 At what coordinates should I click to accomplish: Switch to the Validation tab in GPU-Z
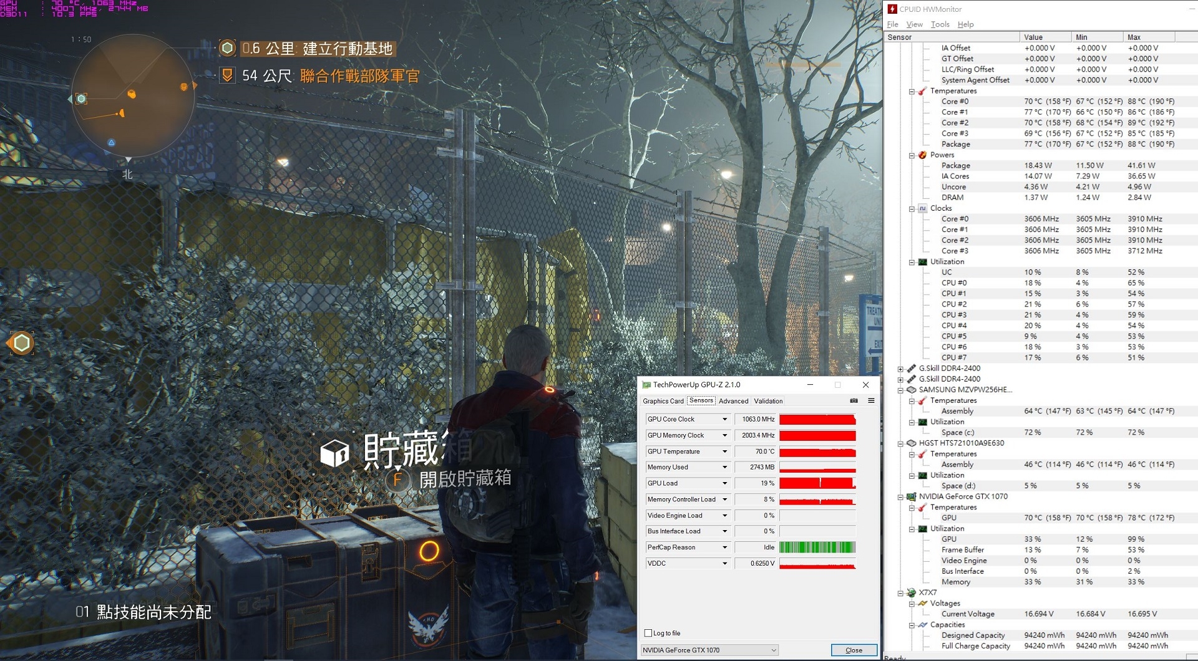pyautogui.click(x=768, y=401)
